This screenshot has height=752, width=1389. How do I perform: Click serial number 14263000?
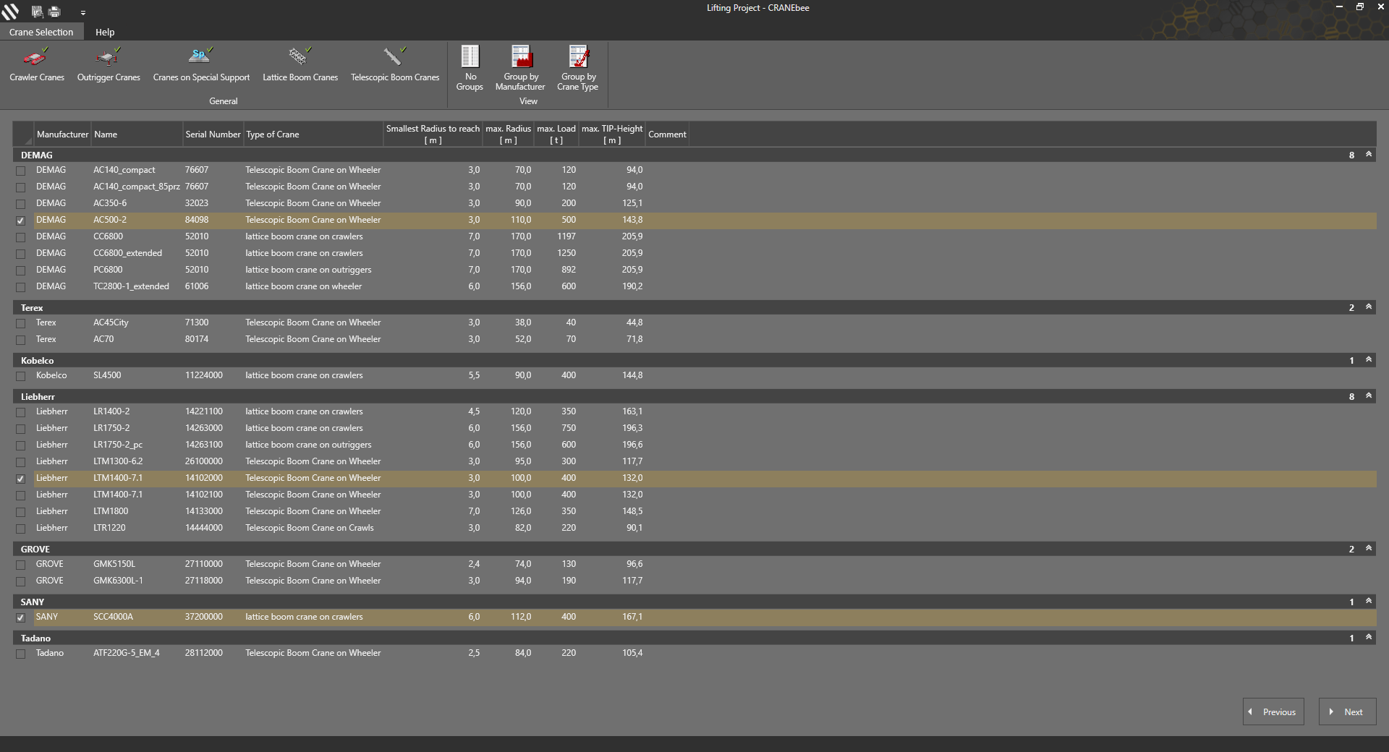click(x=204, y=428)
